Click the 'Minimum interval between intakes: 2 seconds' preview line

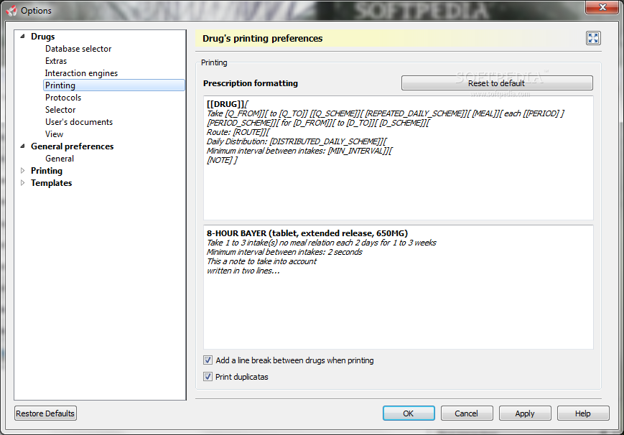284,252
